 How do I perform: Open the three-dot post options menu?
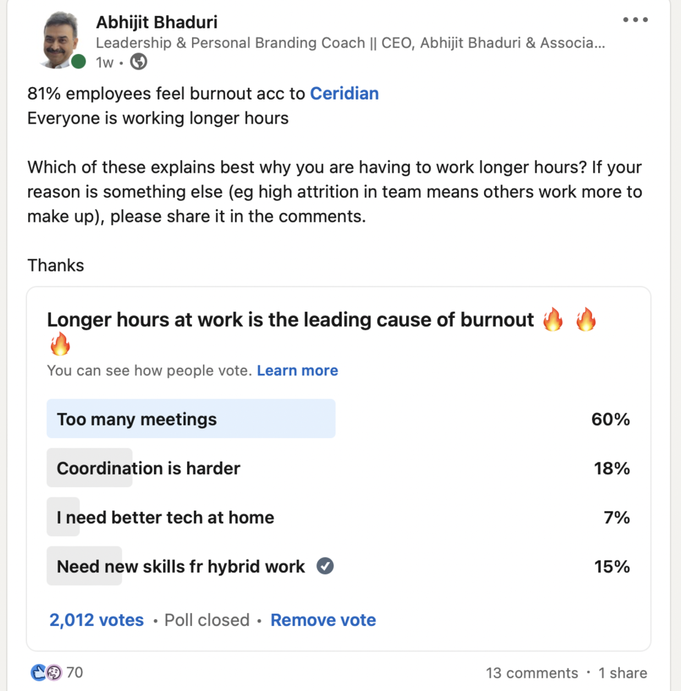tap(635, 20)
